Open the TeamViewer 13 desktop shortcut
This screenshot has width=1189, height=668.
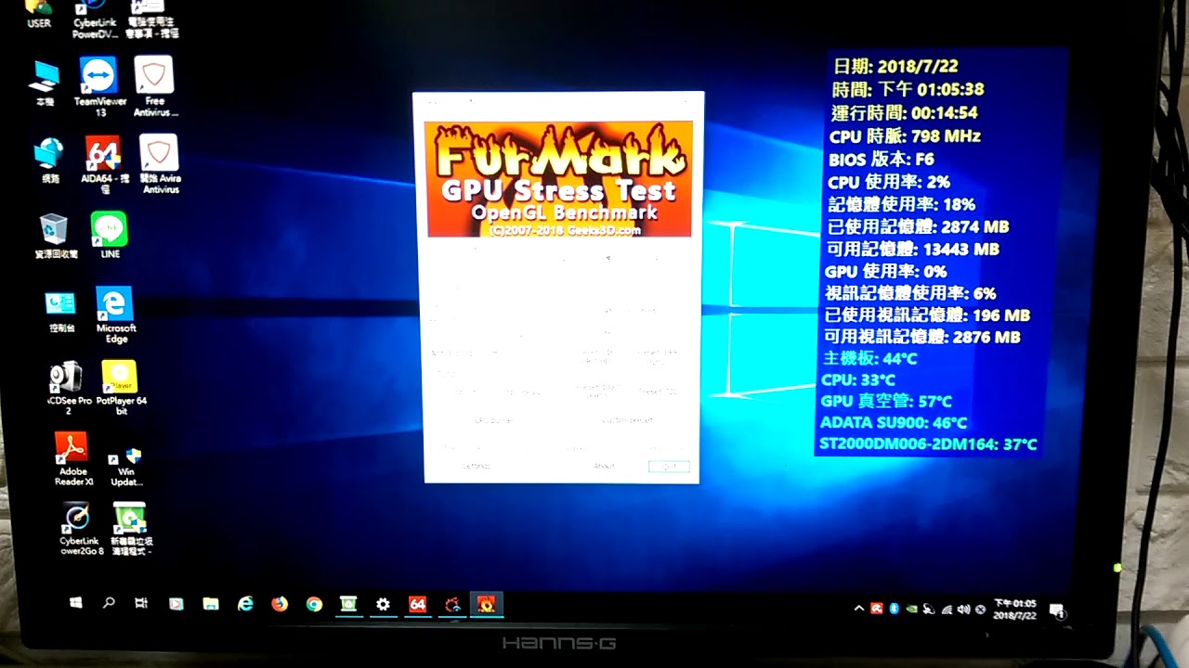[x=98, y=85]
